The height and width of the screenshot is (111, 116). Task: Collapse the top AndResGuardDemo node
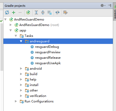coord(5,19)
